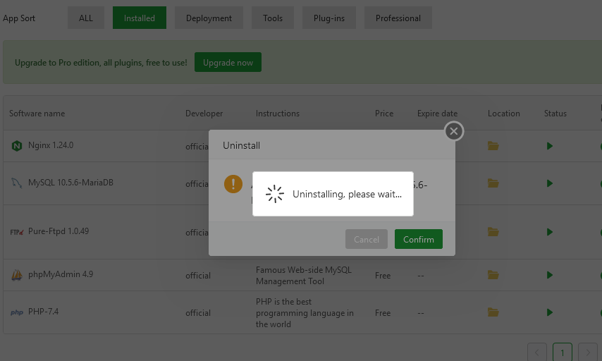The width and height of the screenshot is (602, 361).
Task: Click MySQL running status play icon
Action: [549, 183]
